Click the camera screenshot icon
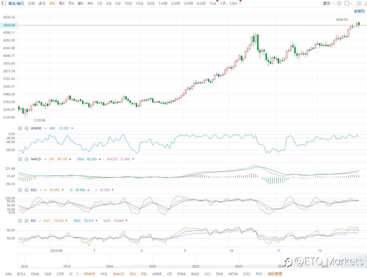 point(359,3)
